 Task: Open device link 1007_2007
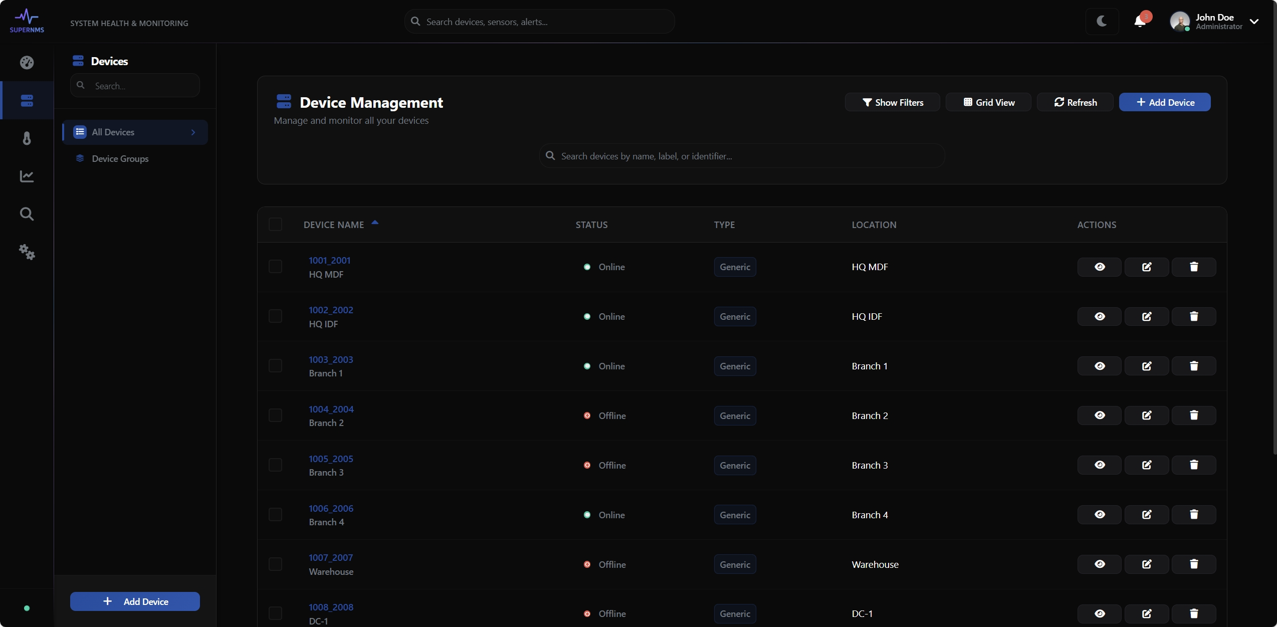click(x=331, y=557)
